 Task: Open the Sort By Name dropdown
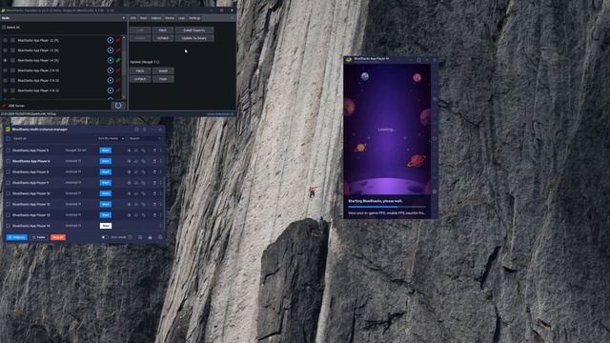111,138
